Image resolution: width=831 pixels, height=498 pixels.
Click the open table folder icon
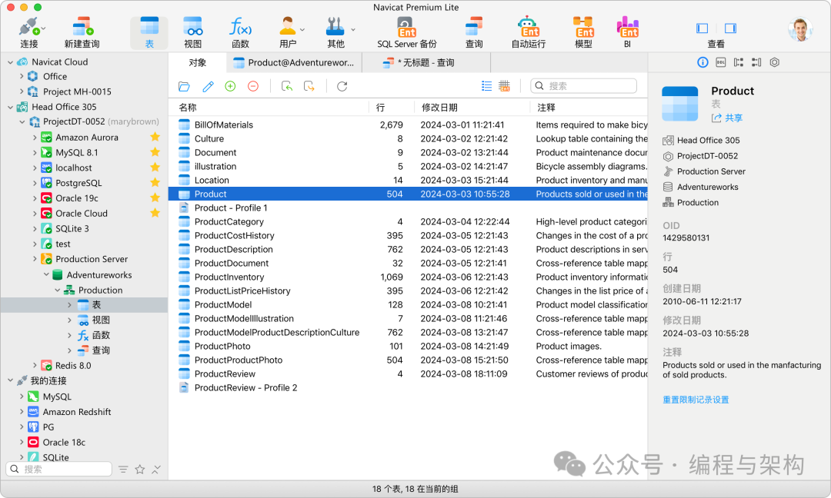point(184,86)
